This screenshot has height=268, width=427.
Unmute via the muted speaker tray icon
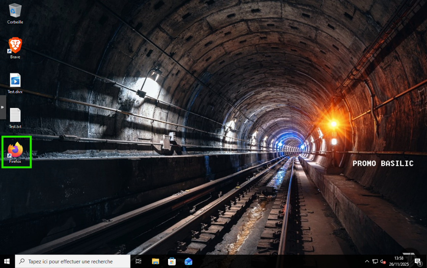tap(383, 262)
